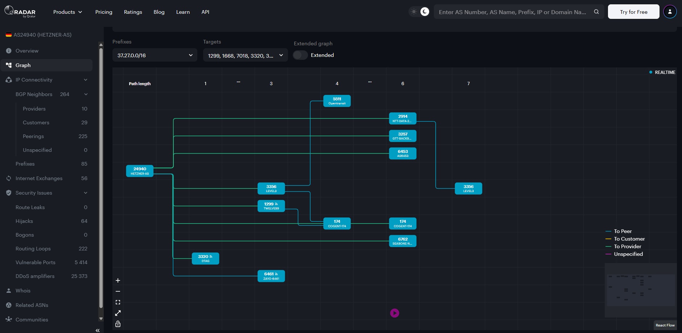682x333 pixels.
Task: Open the Products dropdown menu
Action: click(68, 12)
